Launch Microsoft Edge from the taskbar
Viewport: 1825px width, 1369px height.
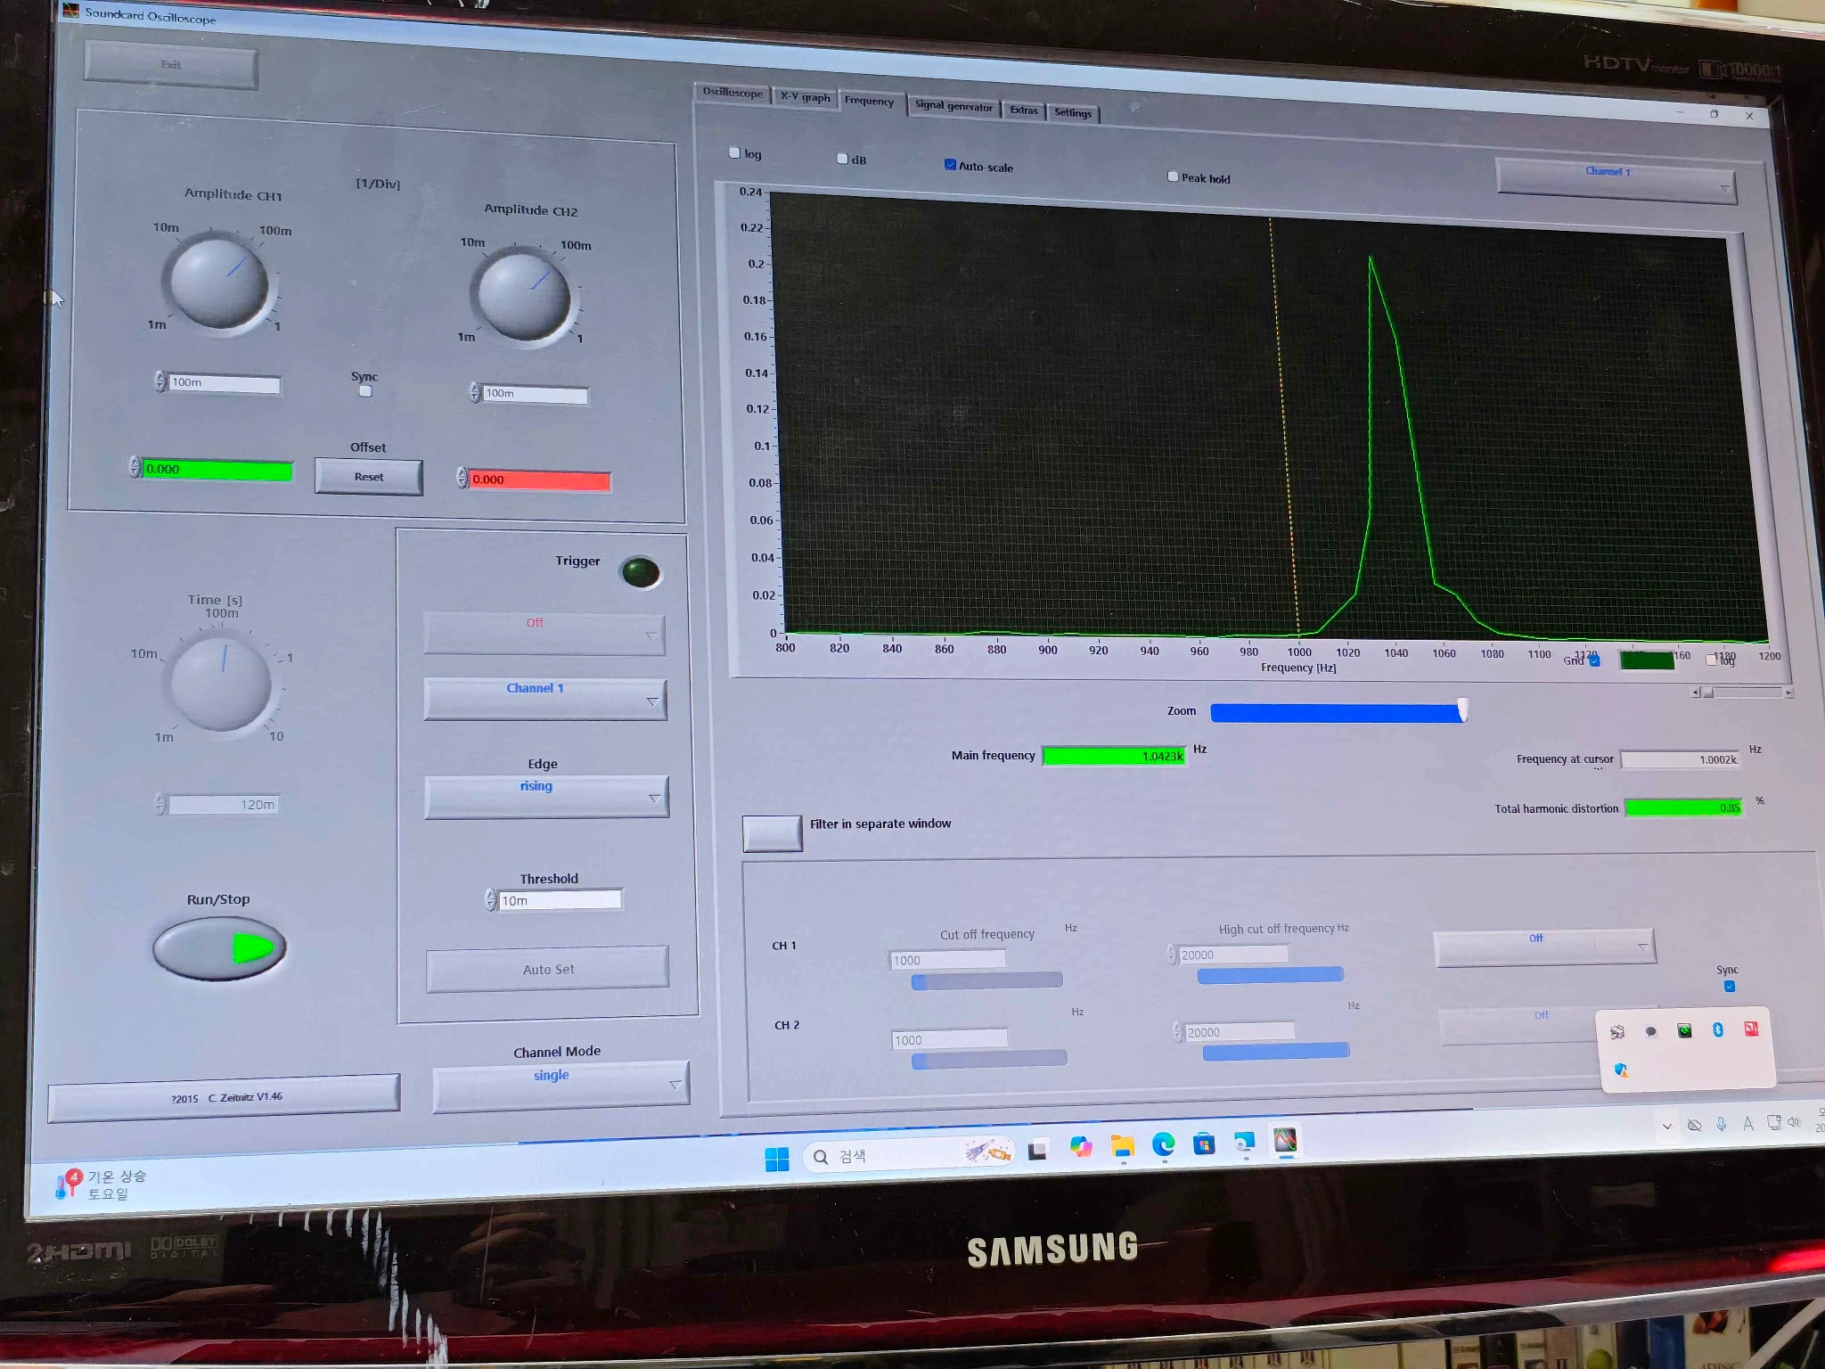click(x=1163, y=1144)
